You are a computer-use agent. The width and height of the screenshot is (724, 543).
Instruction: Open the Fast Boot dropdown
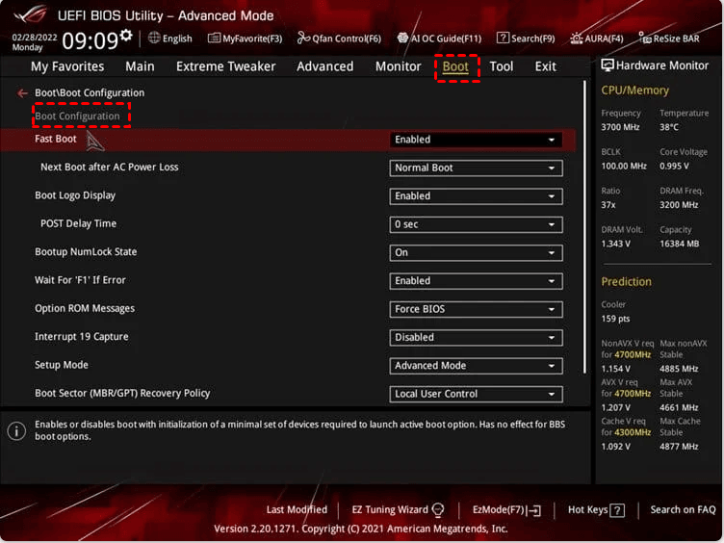coord(476,140)
